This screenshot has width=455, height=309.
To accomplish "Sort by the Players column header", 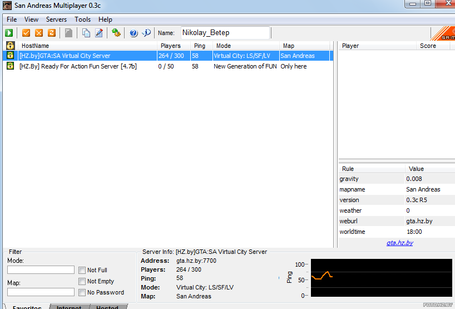I will coord(174,46).
